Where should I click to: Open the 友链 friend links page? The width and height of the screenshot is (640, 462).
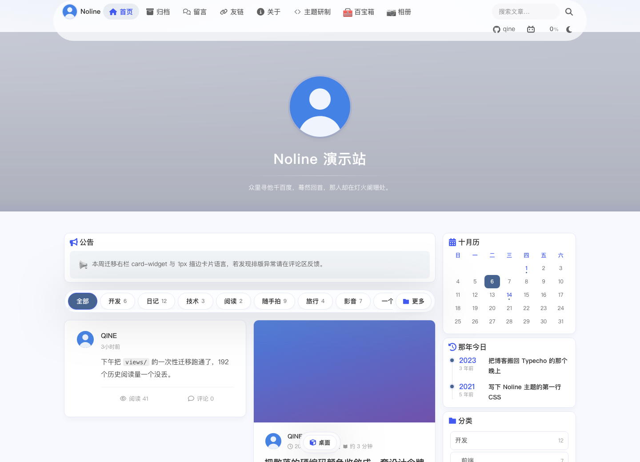[x=232, y=12]
